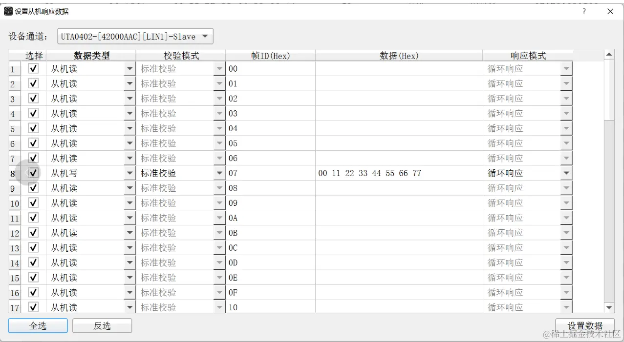This screenshot has height=342, width=624.
Task: Open data type dropdown for frame 0C
Action: 129,248
